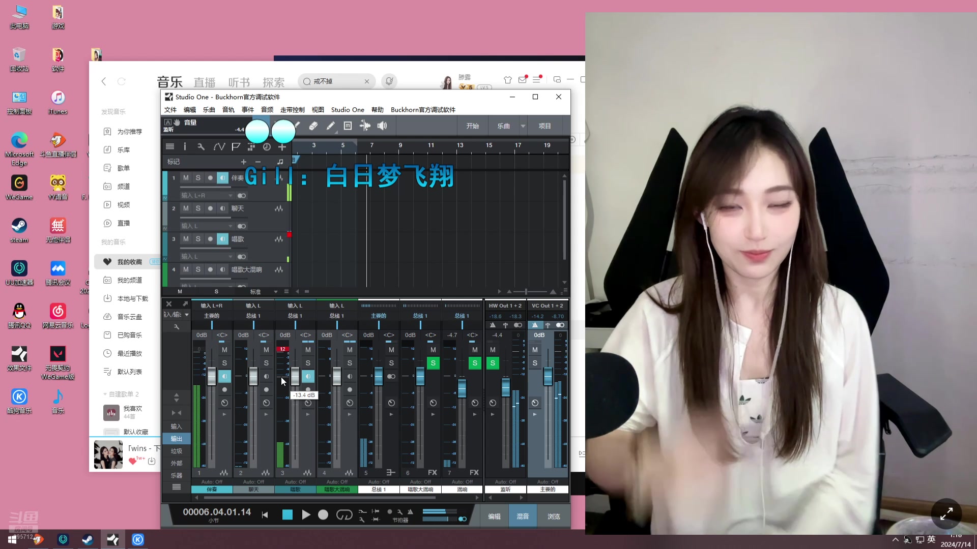Screen dimensions: 977x549
Task: Mute the 主要的 output channel in mixer
Action: (535, 350)
